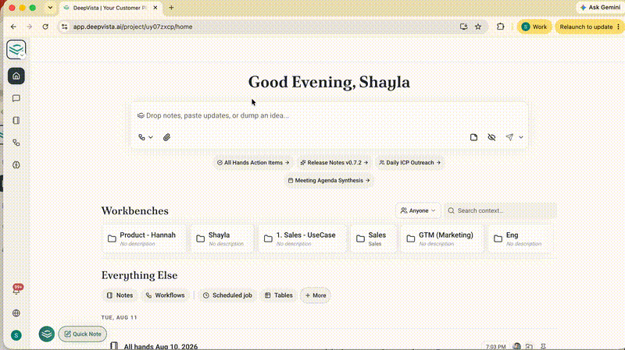Toggle the crossed-eye visibility icon
This screenshot has width=625, height=350.
tap(491, 137)
